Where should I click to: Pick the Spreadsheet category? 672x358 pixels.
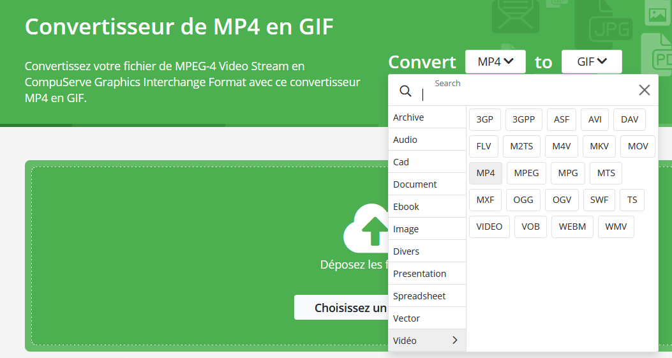[x=427, y=296]
